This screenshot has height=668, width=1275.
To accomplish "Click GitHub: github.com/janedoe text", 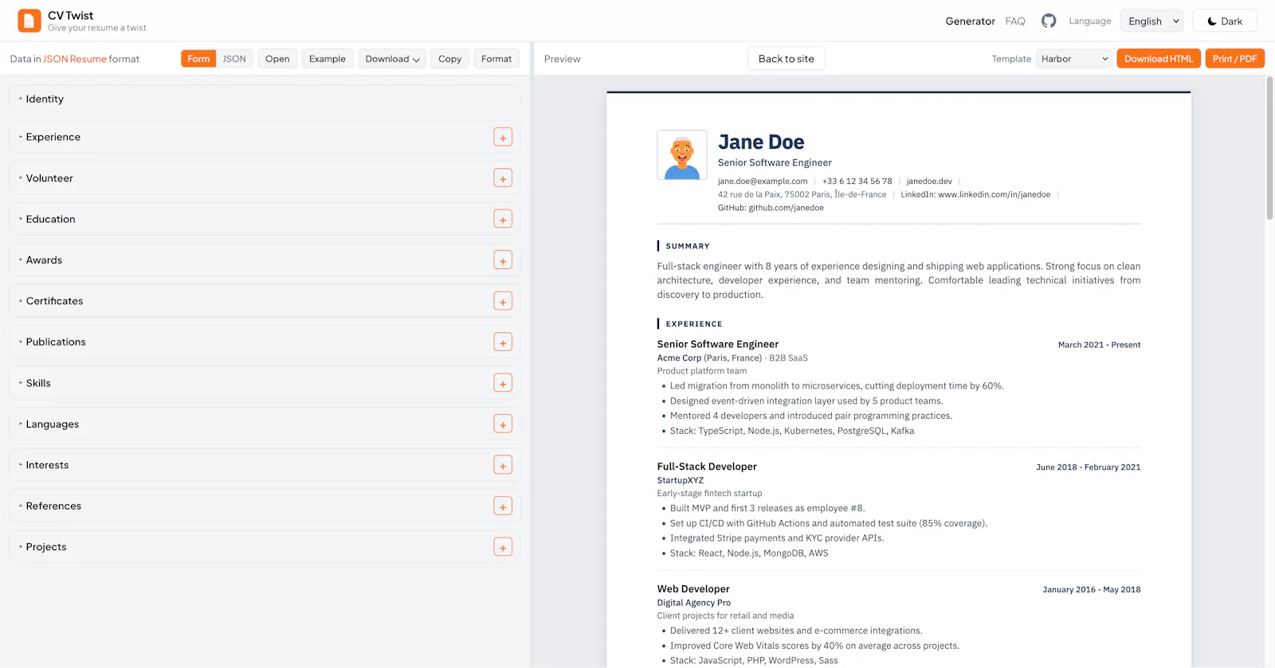I will coord(771,208).
